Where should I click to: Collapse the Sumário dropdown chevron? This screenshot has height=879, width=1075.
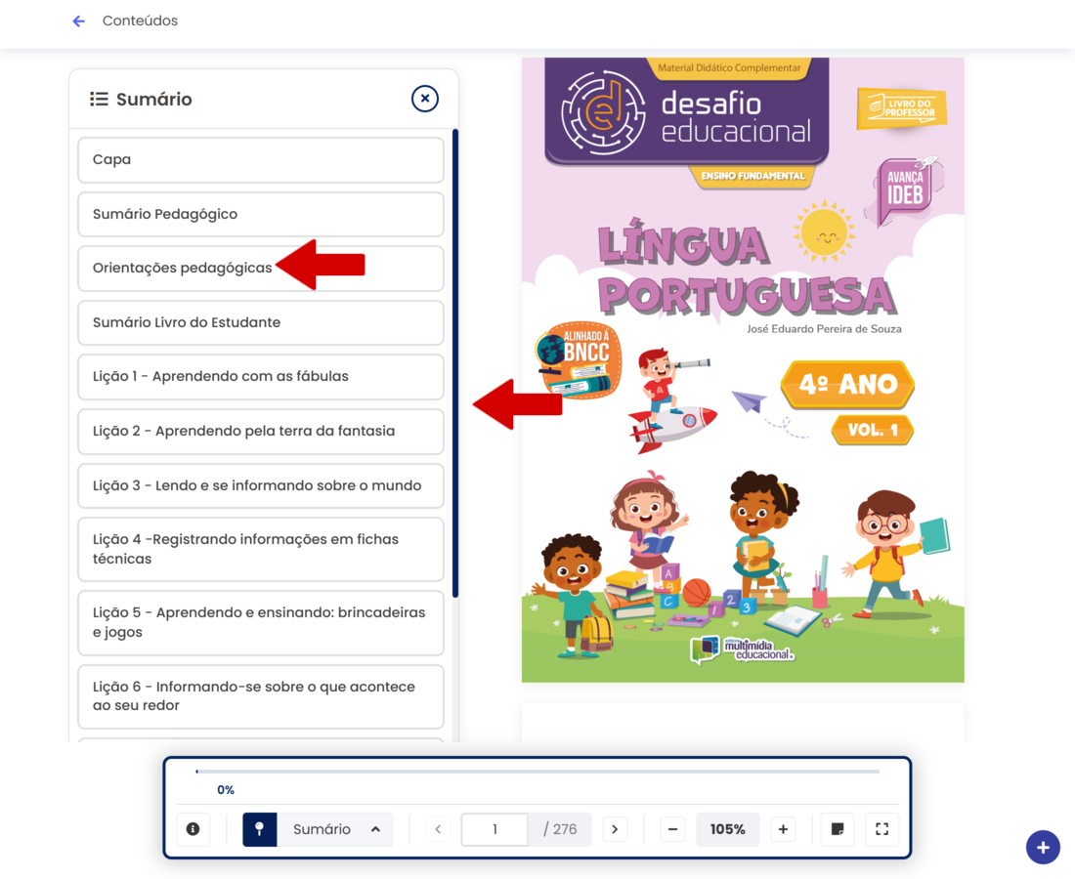coord(375,829)
